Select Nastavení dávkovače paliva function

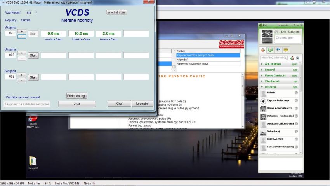pyautogui.click(x=208, y=64)
